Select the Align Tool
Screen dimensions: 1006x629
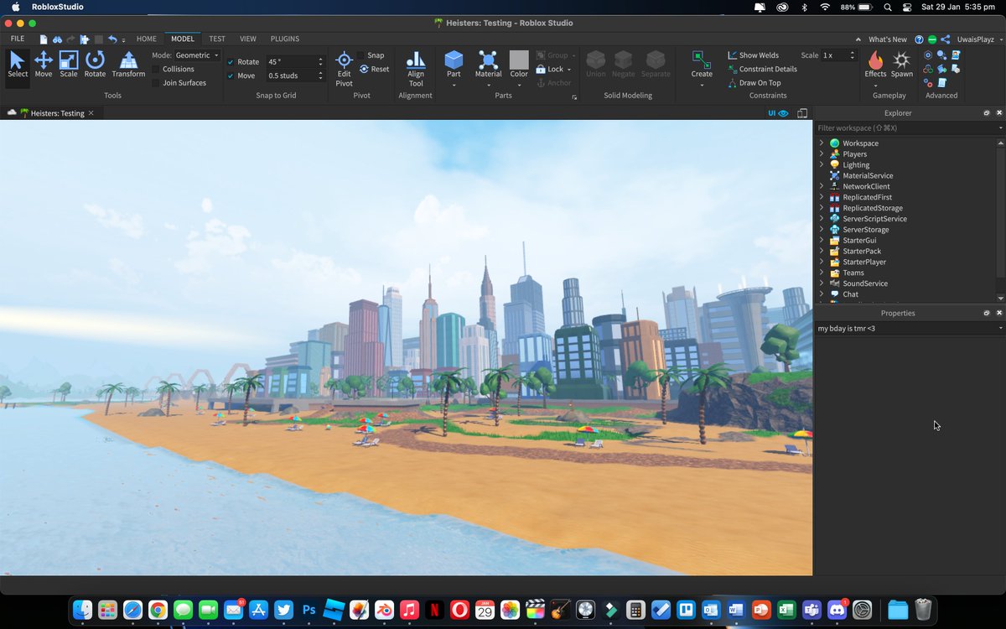point(415,69)
